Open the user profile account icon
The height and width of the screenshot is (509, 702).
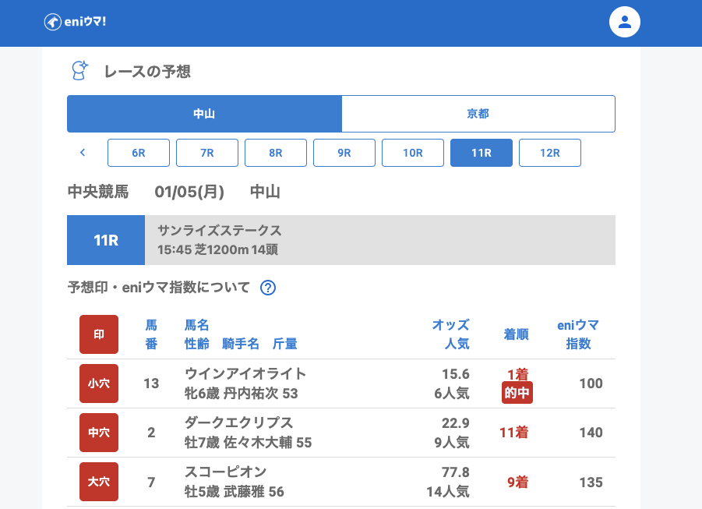[624, 22]
